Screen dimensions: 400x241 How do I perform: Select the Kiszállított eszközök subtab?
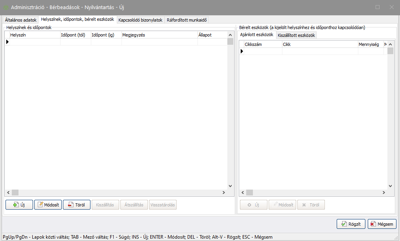[296, 35]
